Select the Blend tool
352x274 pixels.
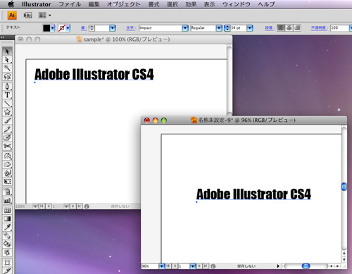(7, 235)
